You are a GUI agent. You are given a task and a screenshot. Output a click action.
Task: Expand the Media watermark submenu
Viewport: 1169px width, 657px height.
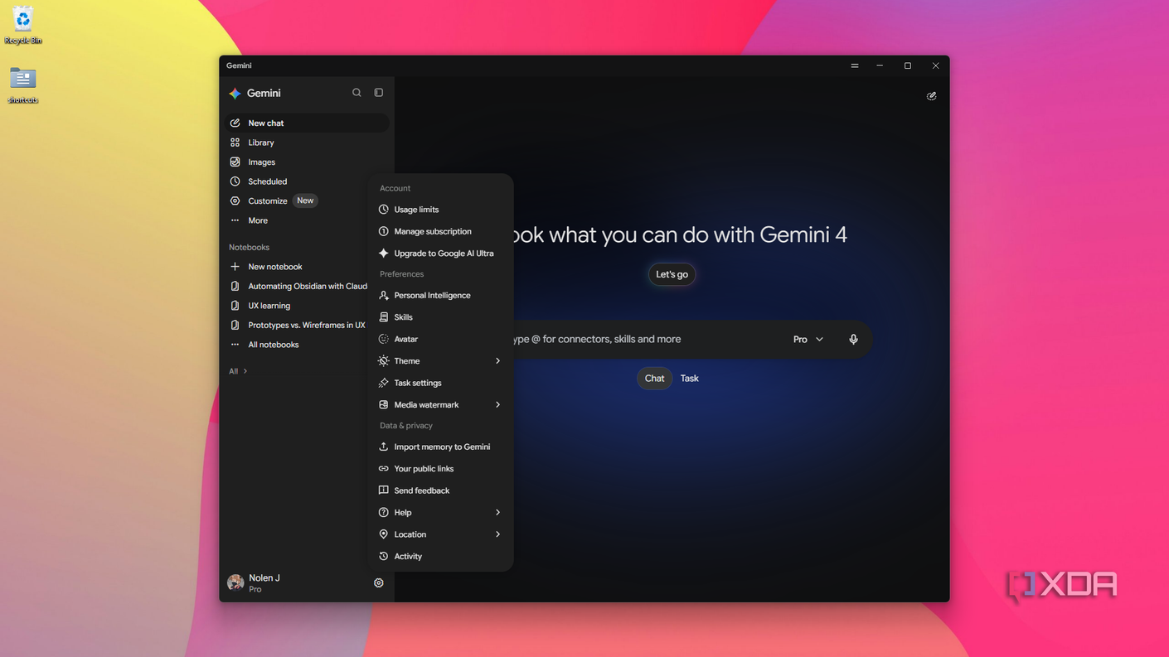(441, 405)
